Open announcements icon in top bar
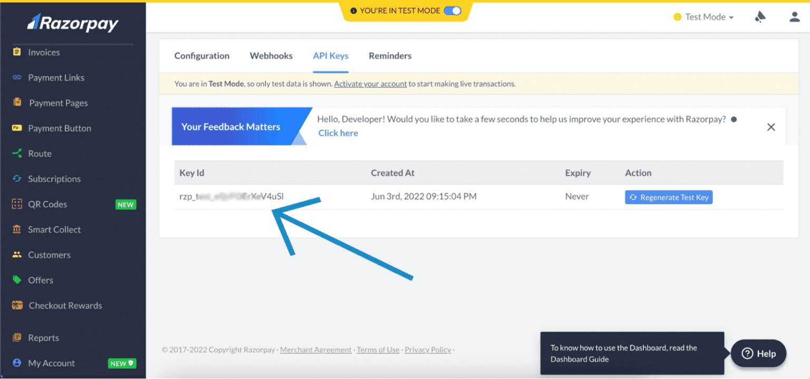 (760, 17)
